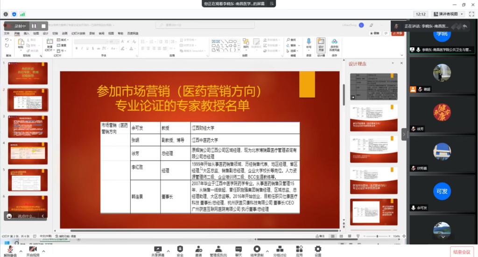This screenshot has height=257, width=478.
Task: Open the 聊天 chat icon
Action: pos(239,250)
